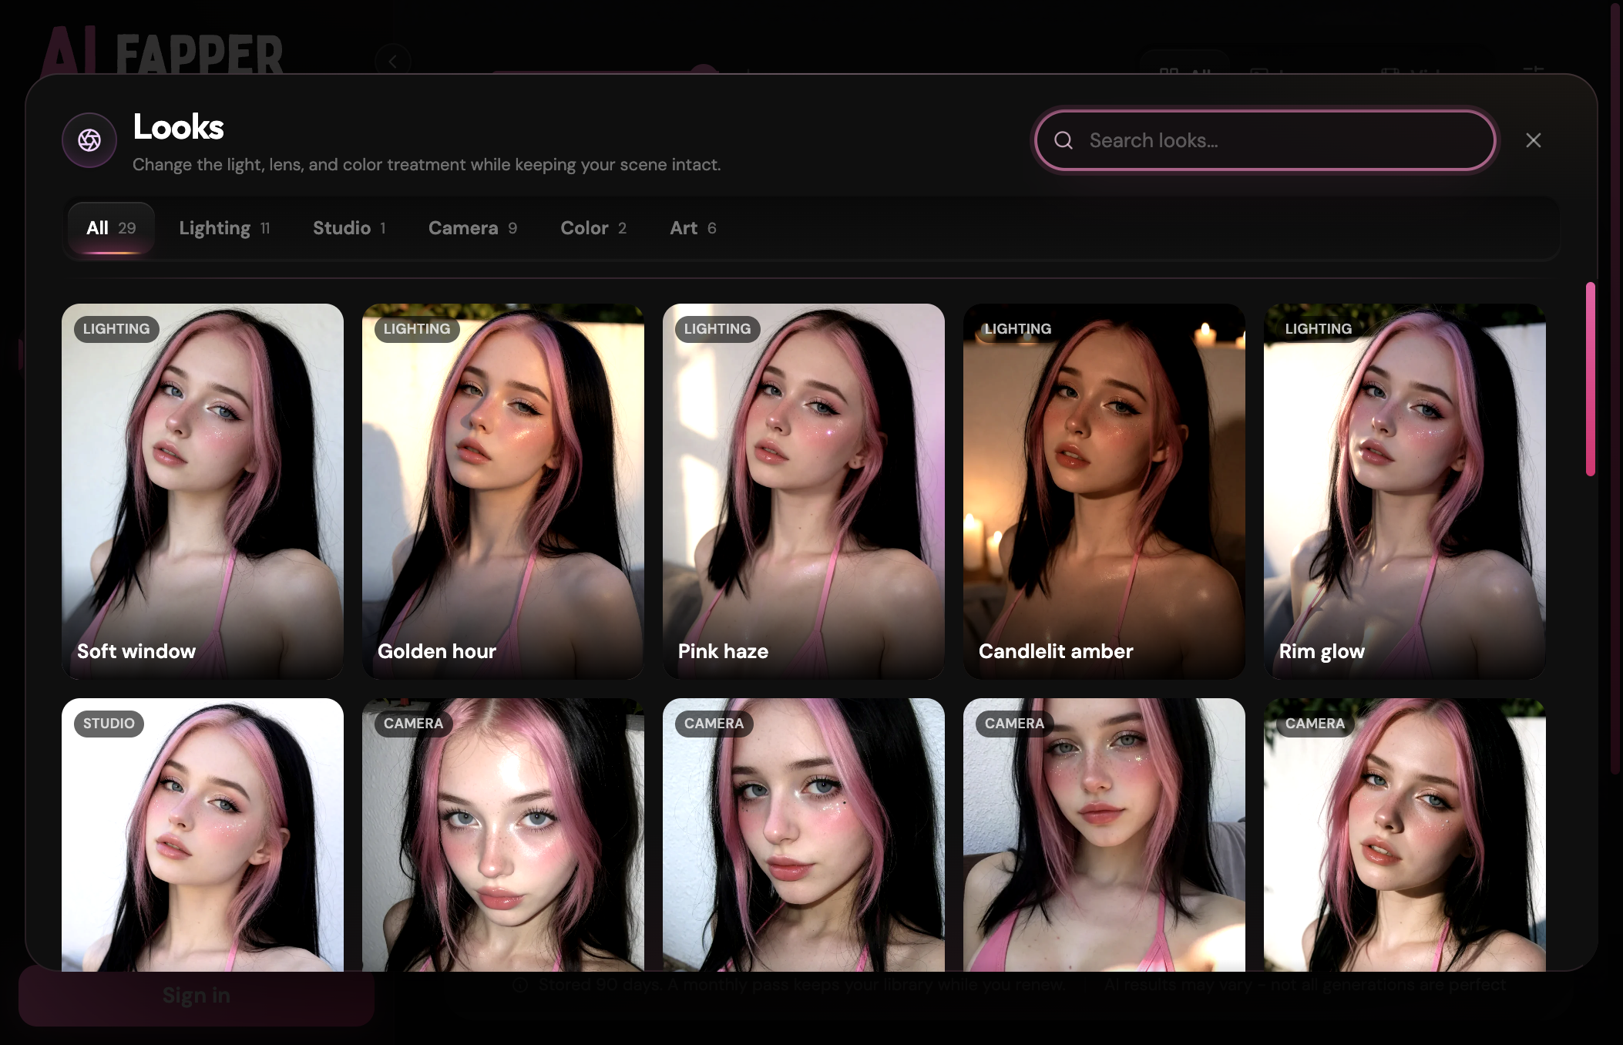
Task: Click the back chevron behind dialog
Action: [x=393, y=61]
